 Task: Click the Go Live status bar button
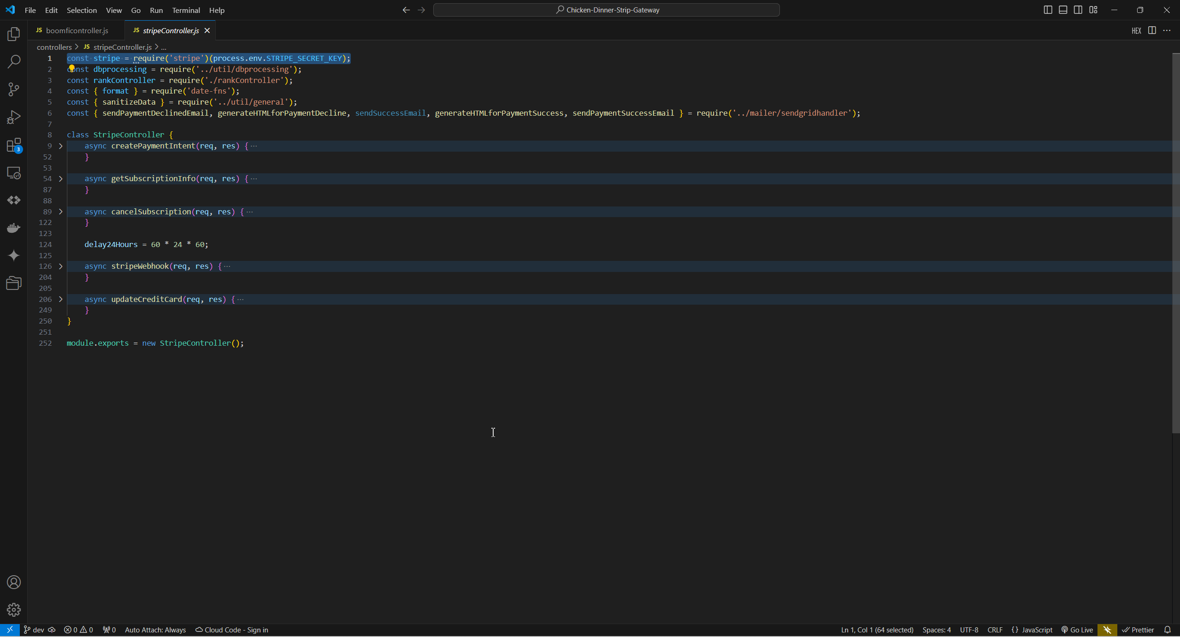pos(1077,630)
